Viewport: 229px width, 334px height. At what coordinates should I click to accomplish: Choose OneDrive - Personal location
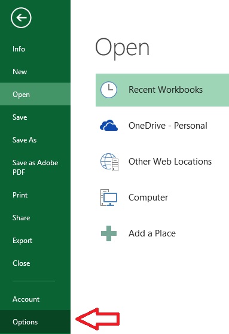pyautogui.click(x=167, y=126)
